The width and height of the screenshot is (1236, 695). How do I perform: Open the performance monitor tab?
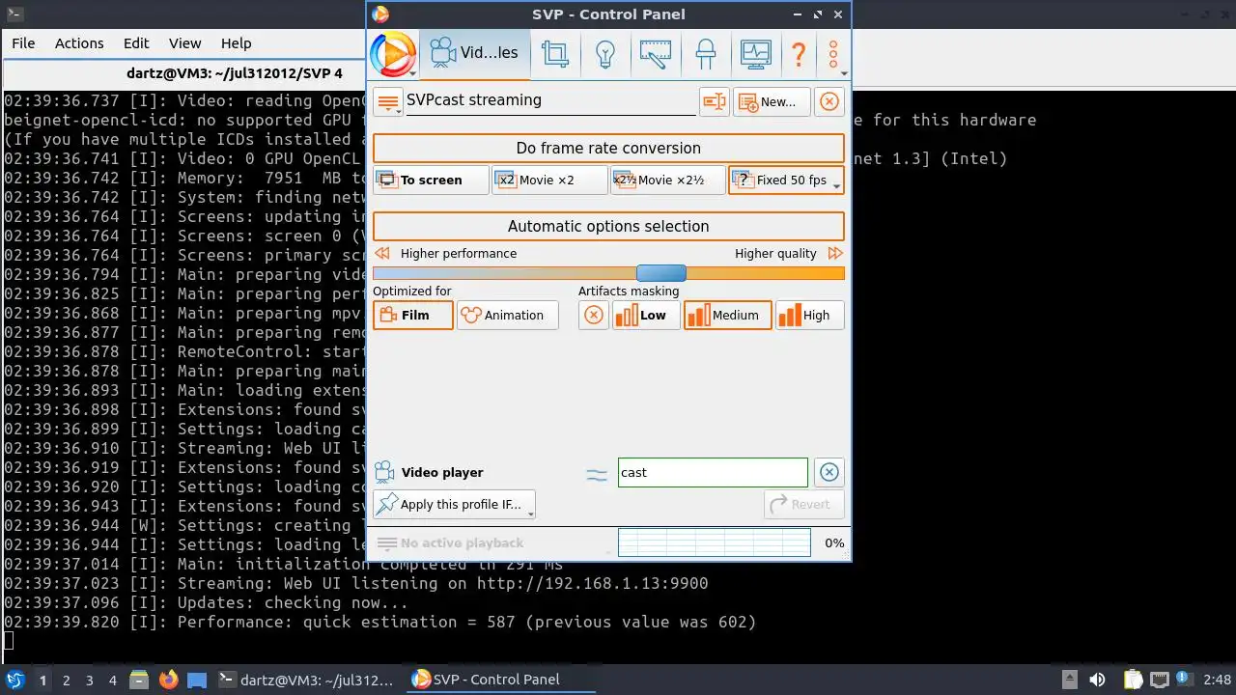tap(756, 53)
